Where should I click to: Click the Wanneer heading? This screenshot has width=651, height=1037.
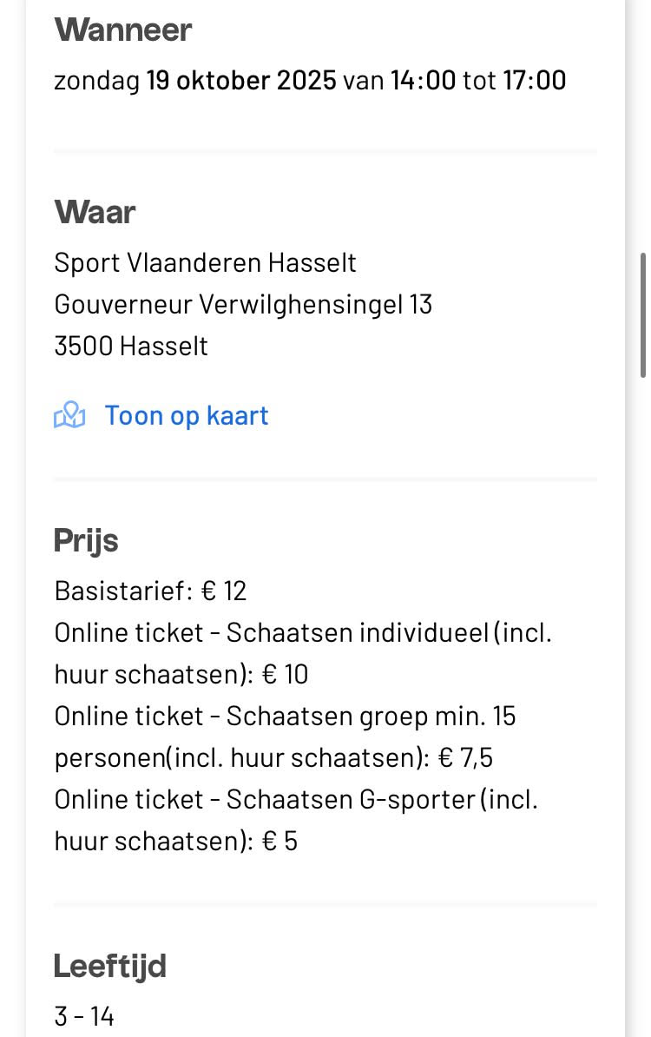[x=122, y=30]
